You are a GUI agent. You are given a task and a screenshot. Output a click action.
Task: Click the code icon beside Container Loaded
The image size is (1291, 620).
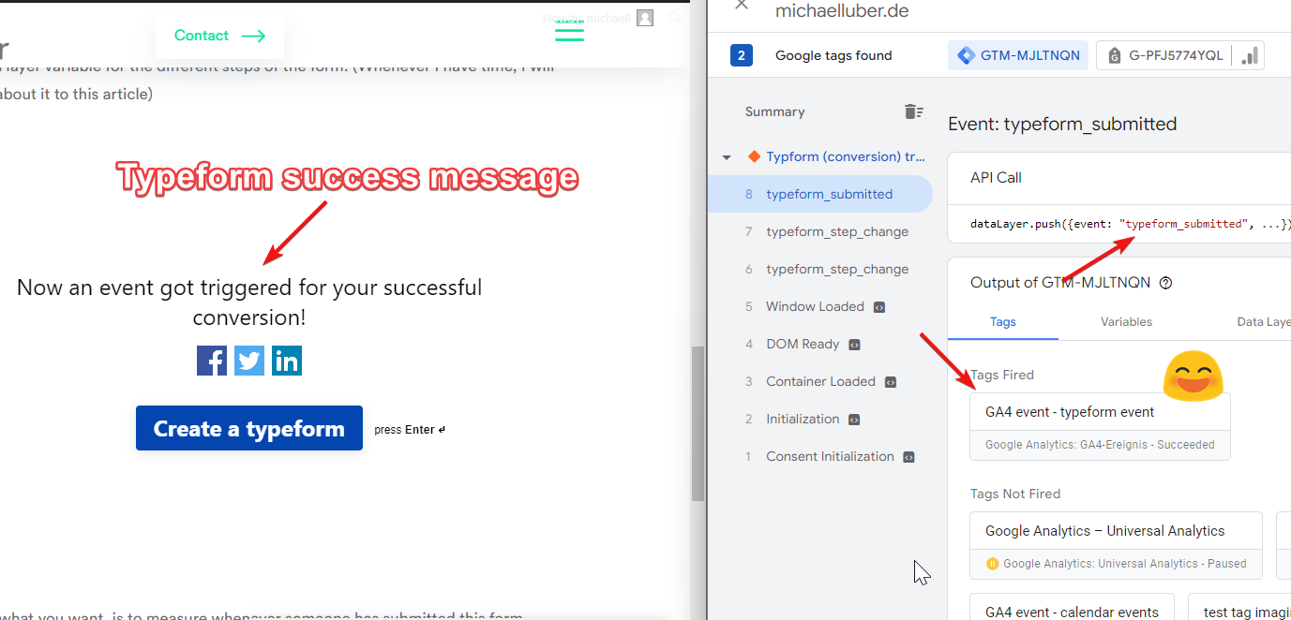click(x=891, y=382)
